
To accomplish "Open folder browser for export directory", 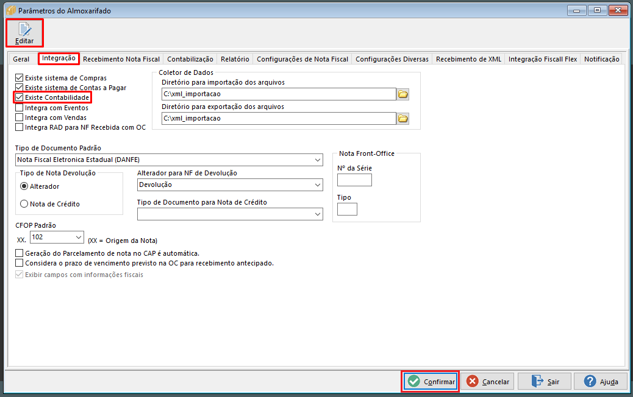I will [403, 119].
